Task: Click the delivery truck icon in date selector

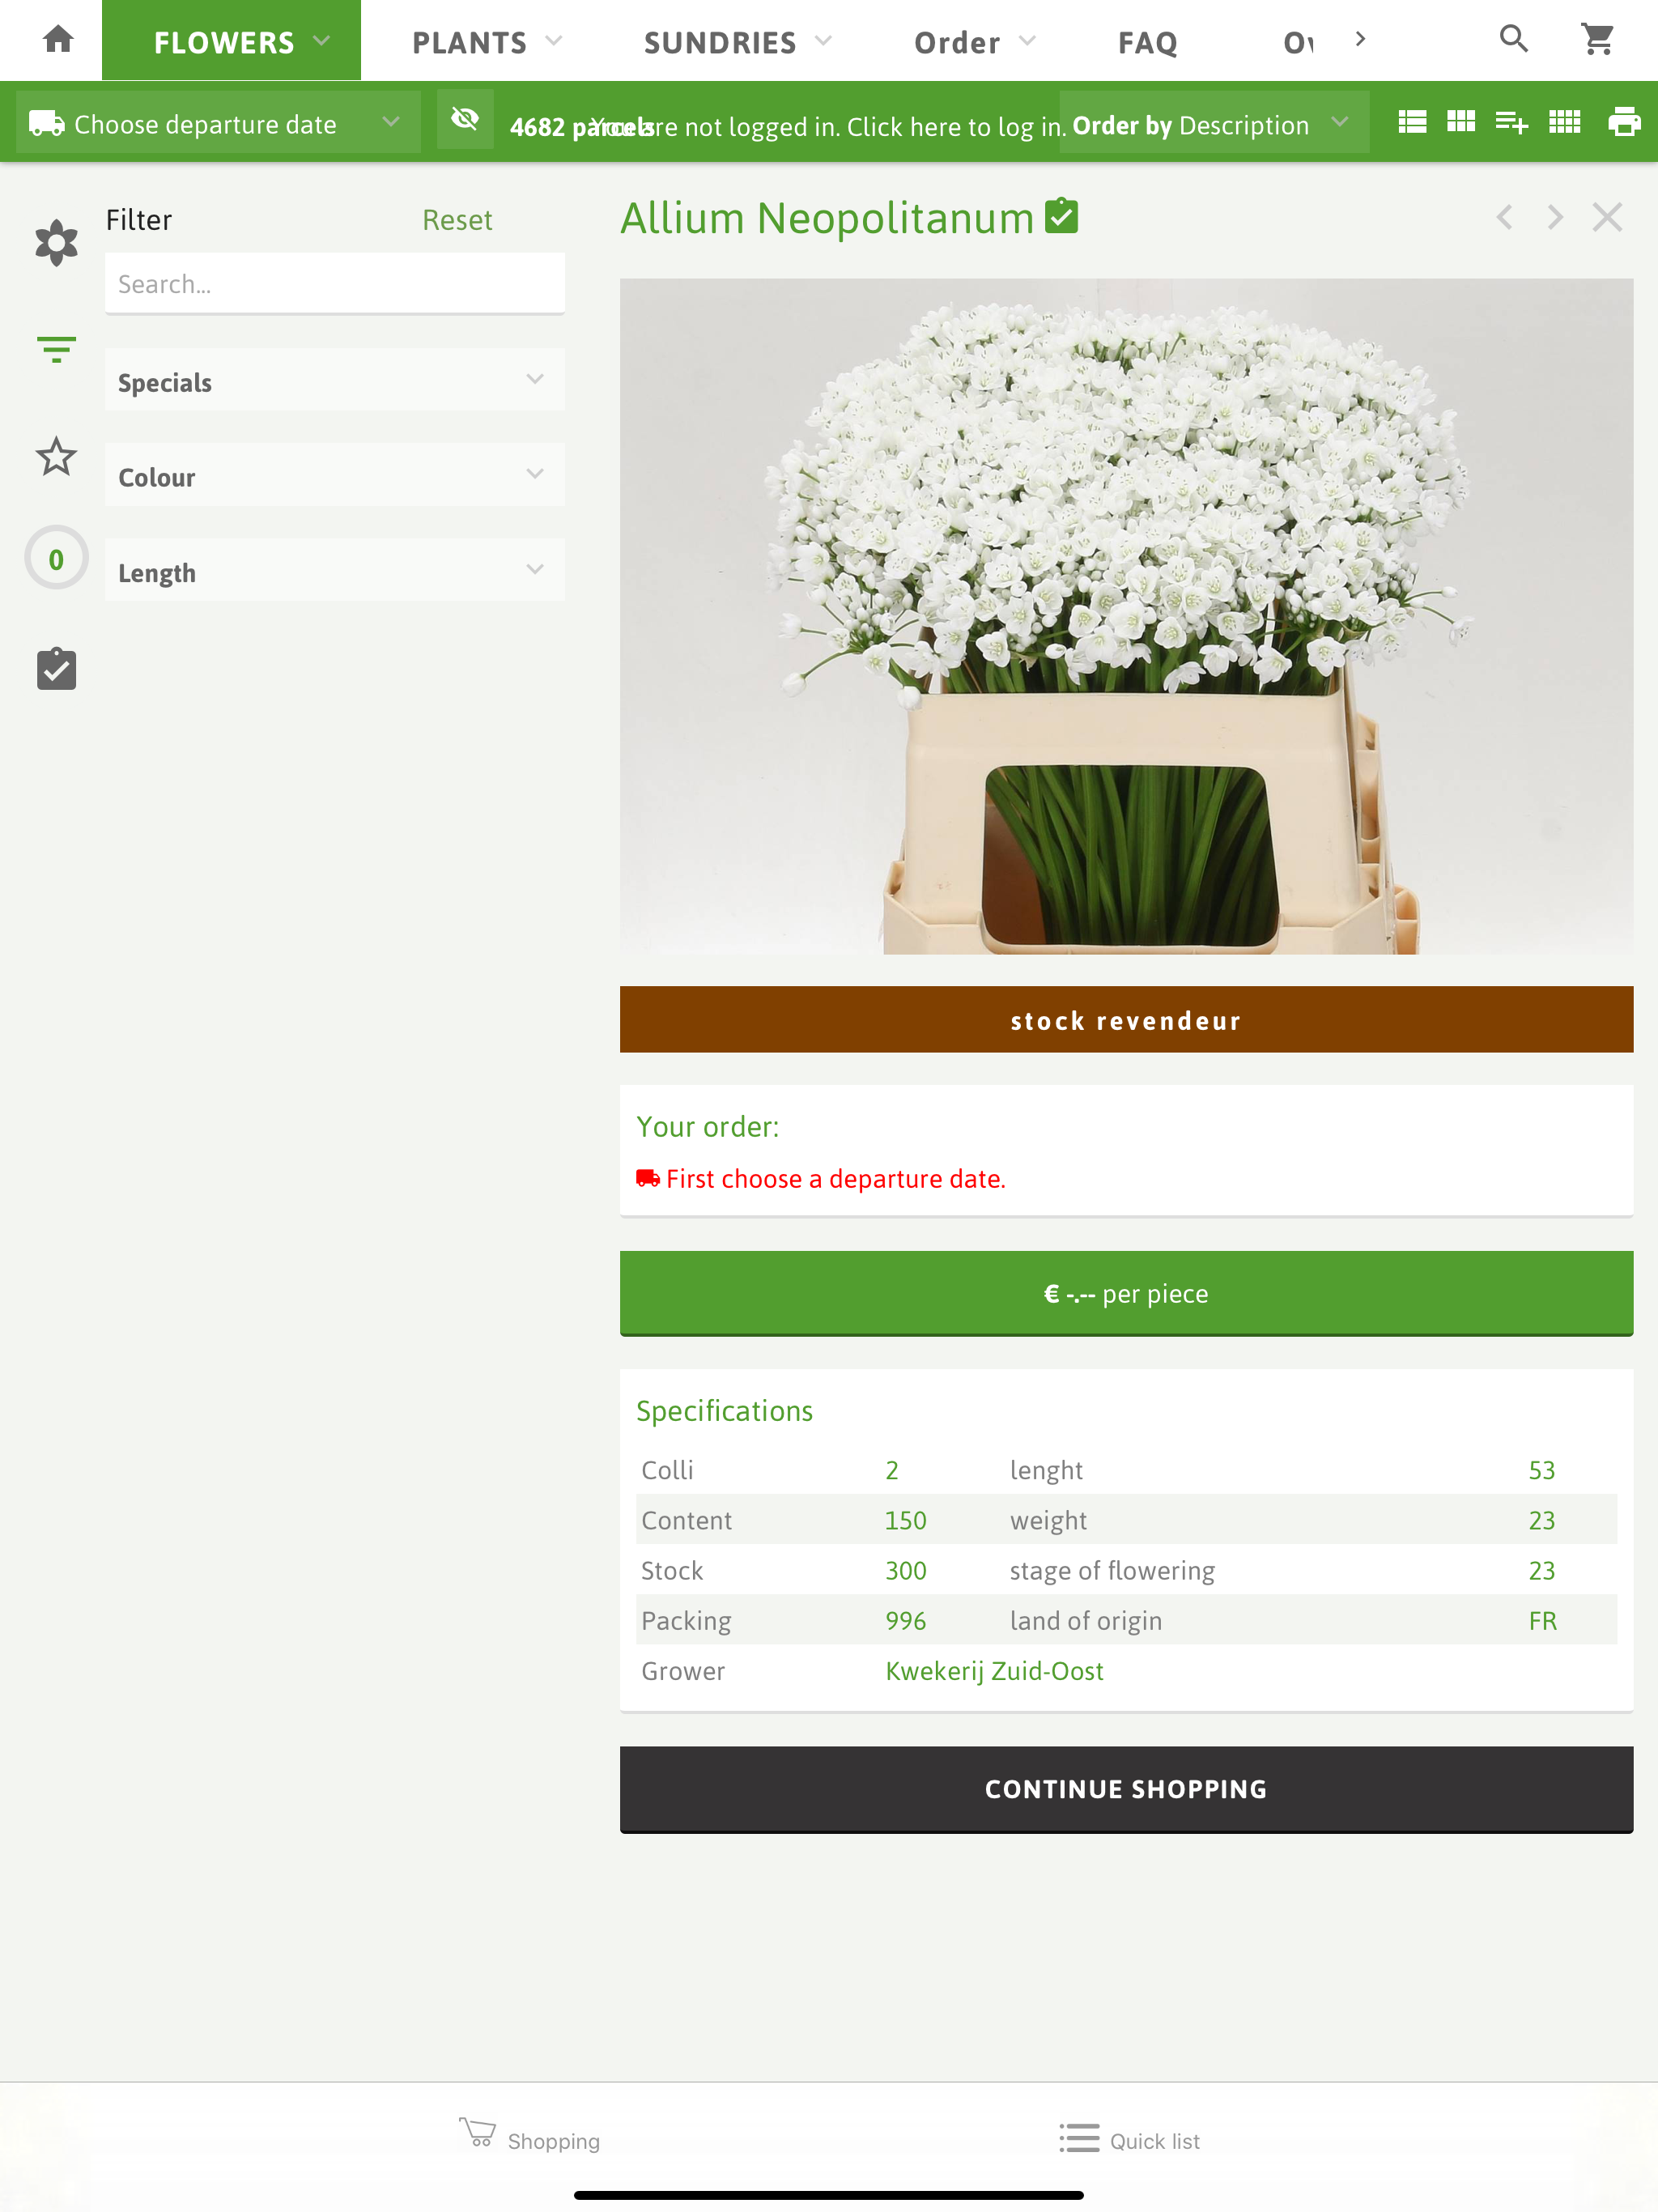Action: 46,124
